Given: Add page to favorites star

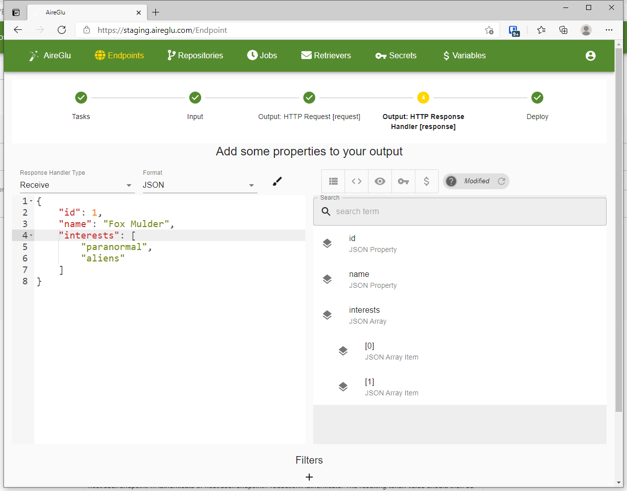Looking at the screenshot, I should point(489,30).
